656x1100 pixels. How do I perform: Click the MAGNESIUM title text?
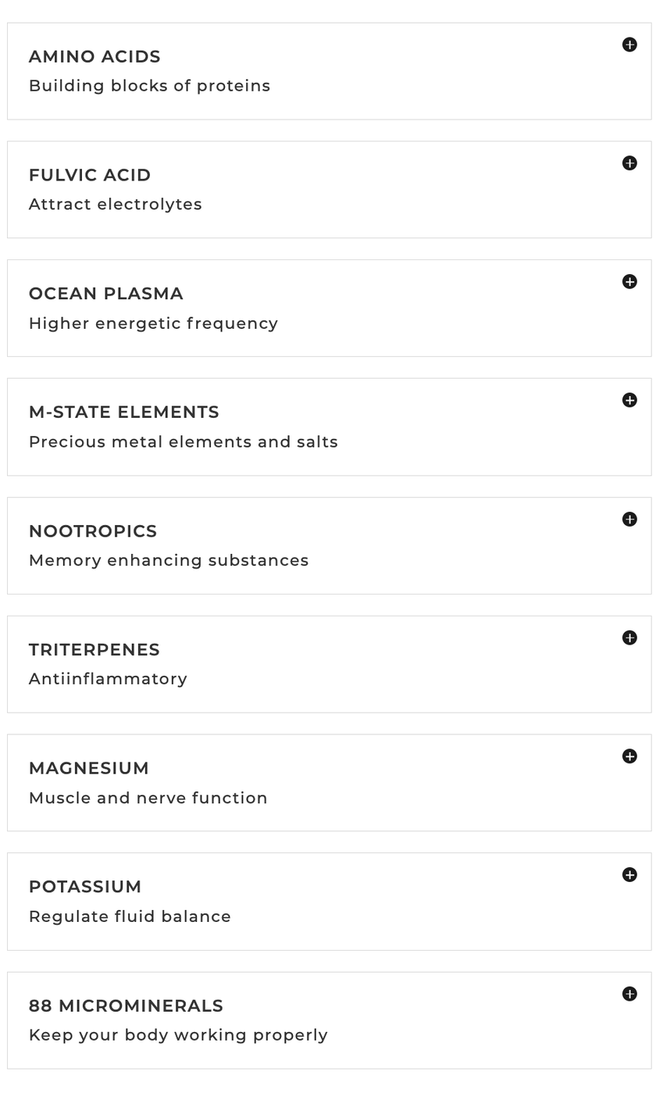[89, 768]
